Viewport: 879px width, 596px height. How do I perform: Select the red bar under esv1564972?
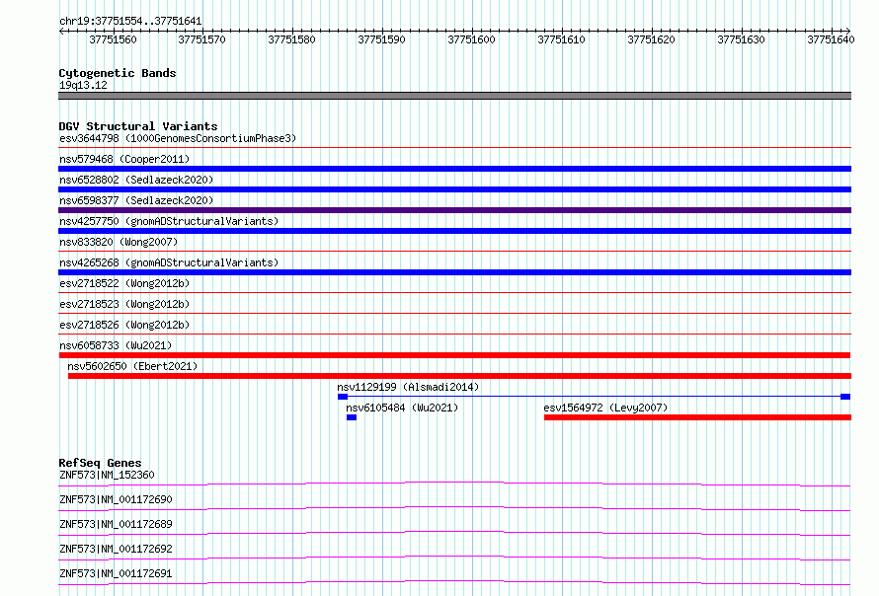698,417
